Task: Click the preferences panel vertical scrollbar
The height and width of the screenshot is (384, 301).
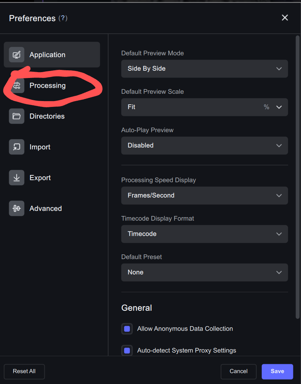Action: 297,176
